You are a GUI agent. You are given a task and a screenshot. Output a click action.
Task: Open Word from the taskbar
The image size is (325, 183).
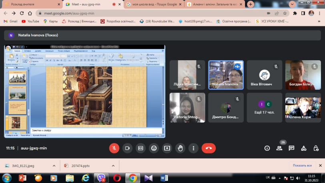click(164, 178)
